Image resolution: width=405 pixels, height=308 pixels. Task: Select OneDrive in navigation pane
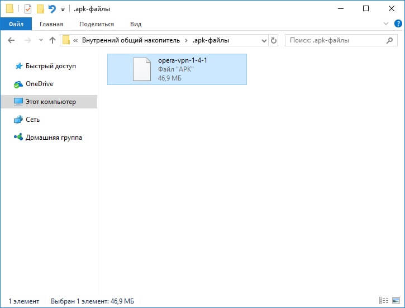[x=39, y=84]
